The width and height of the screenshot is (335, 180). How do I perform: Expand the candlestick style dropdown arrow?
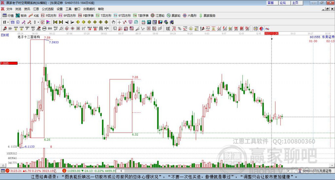(38, 22)
